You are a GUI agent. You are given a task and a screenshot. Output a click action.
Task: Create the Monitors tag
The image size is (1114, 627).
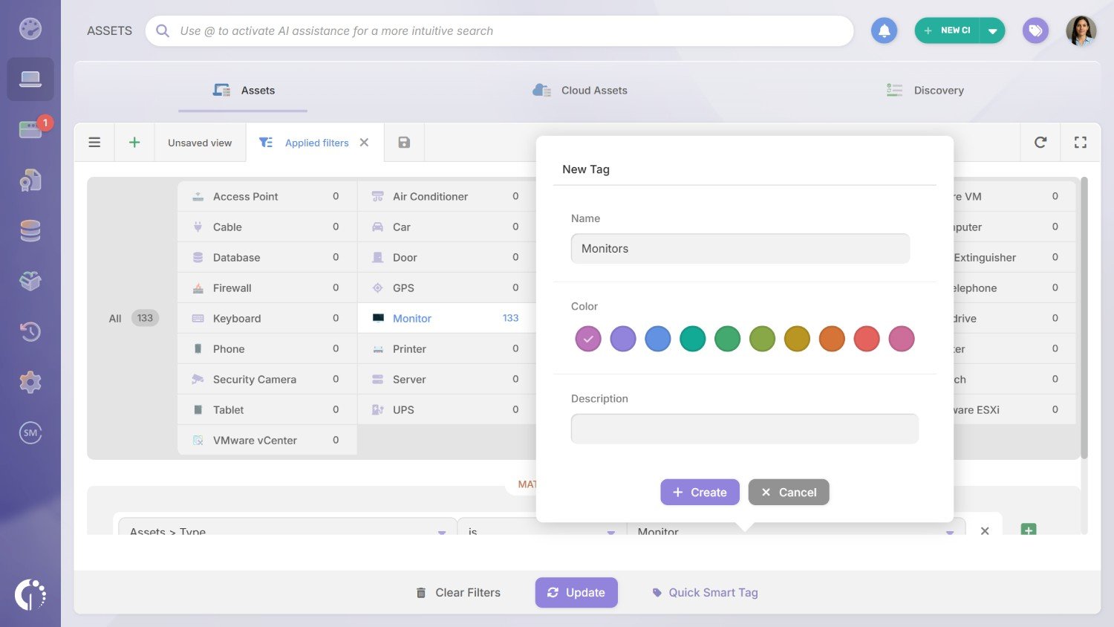[700, 492]
